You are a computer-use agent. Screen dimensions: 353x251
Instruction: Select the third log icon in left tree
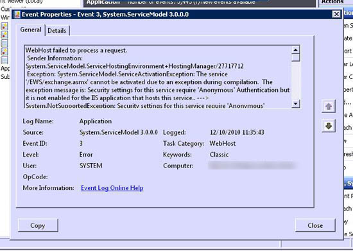(4, 43)
